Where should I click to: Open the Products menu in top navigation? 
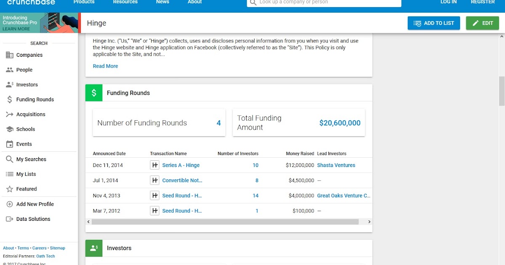[x=84, y=2]
